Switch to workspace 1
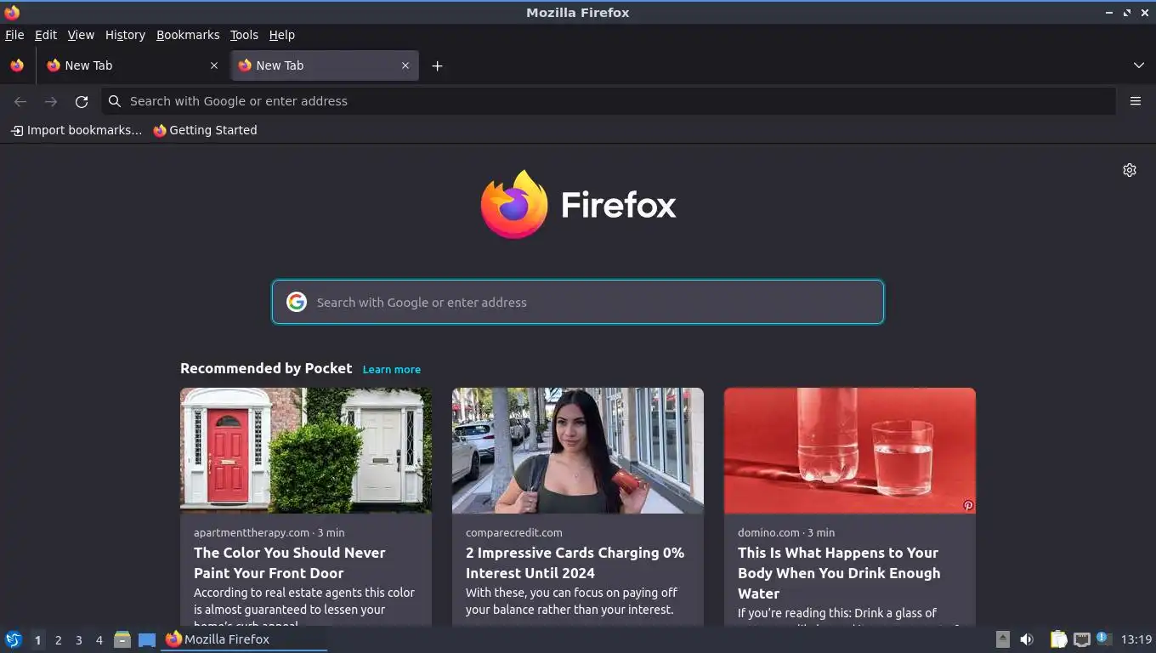The height and width of the screenshot is (653, 1156). point(37,640)
